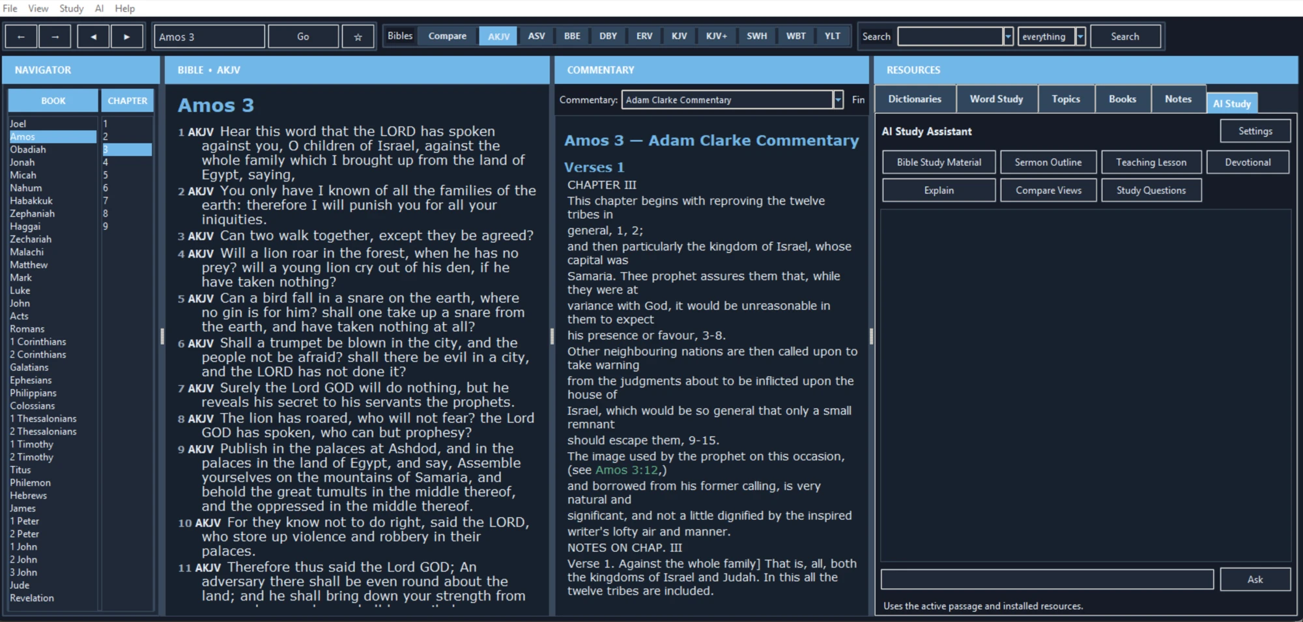This screenshot has width=1303, height=622.
Task: Switch Bible version to KJV
Action: [x=679, y=36]
